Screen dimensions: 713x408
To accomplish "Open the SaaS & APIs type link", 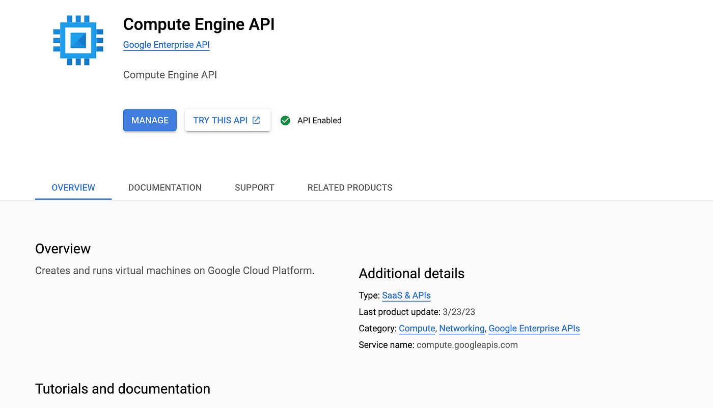I will tap(406, 296).
